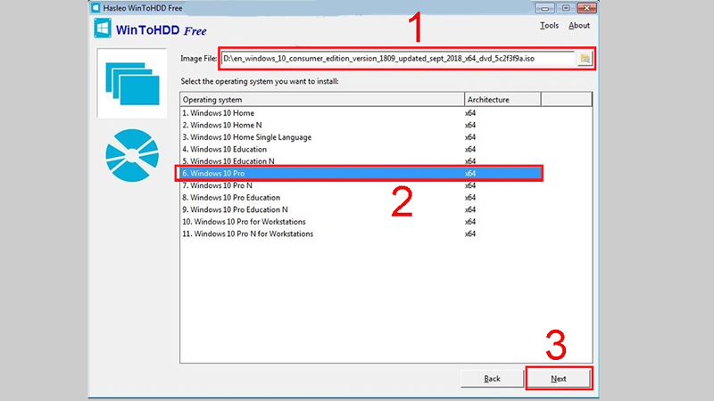The width and height of the screenshot is (714, 401).
Task: Sort by the Architecture column header
Action: tap(502, 99)
